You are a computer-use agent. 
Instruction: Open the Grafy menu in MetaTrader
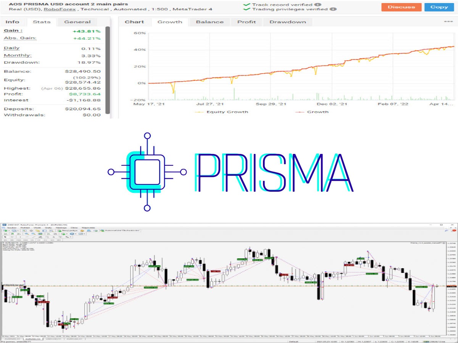(x=48, y=228)
